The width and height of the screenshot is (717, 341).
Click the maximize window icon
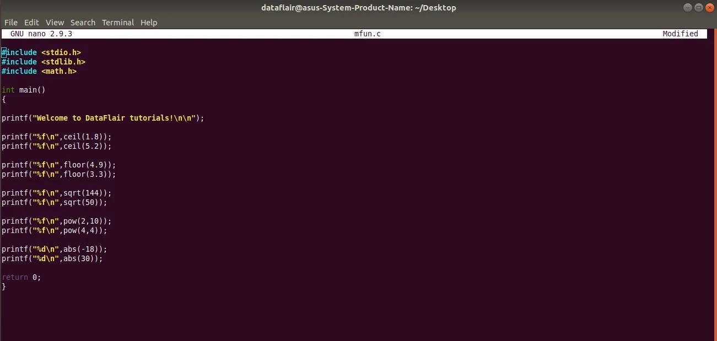click(699, 7)
